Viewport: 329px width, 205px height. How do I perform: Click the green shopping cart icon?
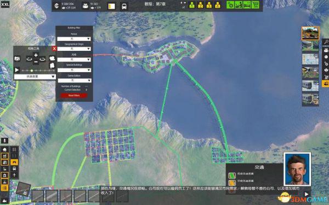coord(255,5)
